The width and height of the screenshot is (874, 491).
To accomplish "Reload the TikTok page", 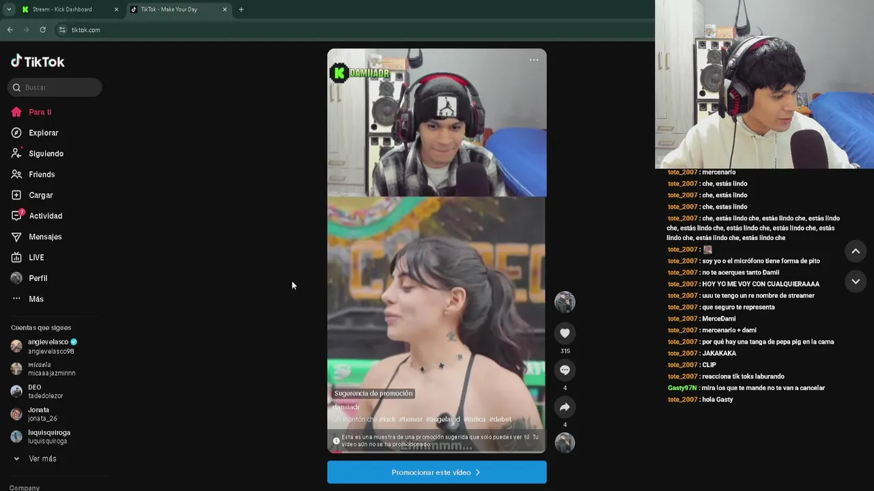I will tap(42, 30).
